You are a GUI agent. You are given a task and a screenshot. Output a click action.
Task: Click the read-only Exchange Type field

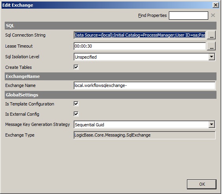[x=144, y=135]
